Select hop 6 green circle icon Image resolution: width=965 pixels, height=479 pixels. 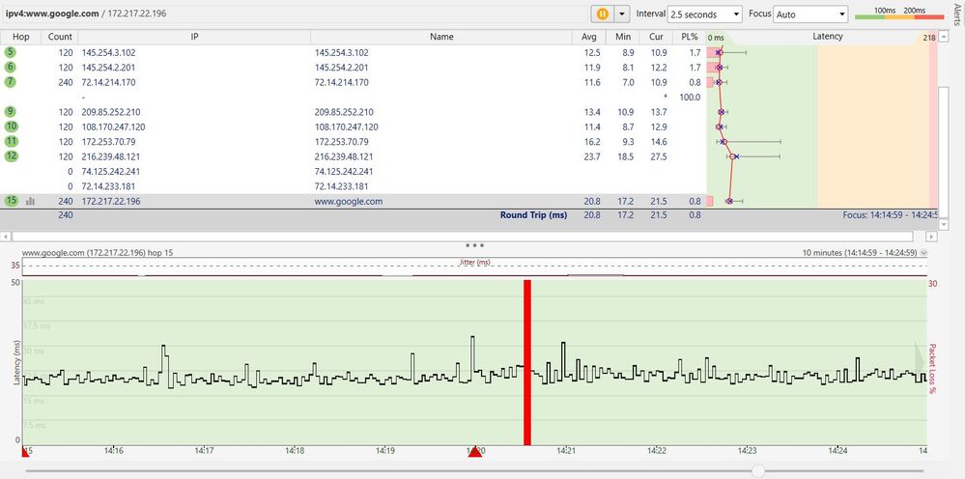click(x=11, y=67)
